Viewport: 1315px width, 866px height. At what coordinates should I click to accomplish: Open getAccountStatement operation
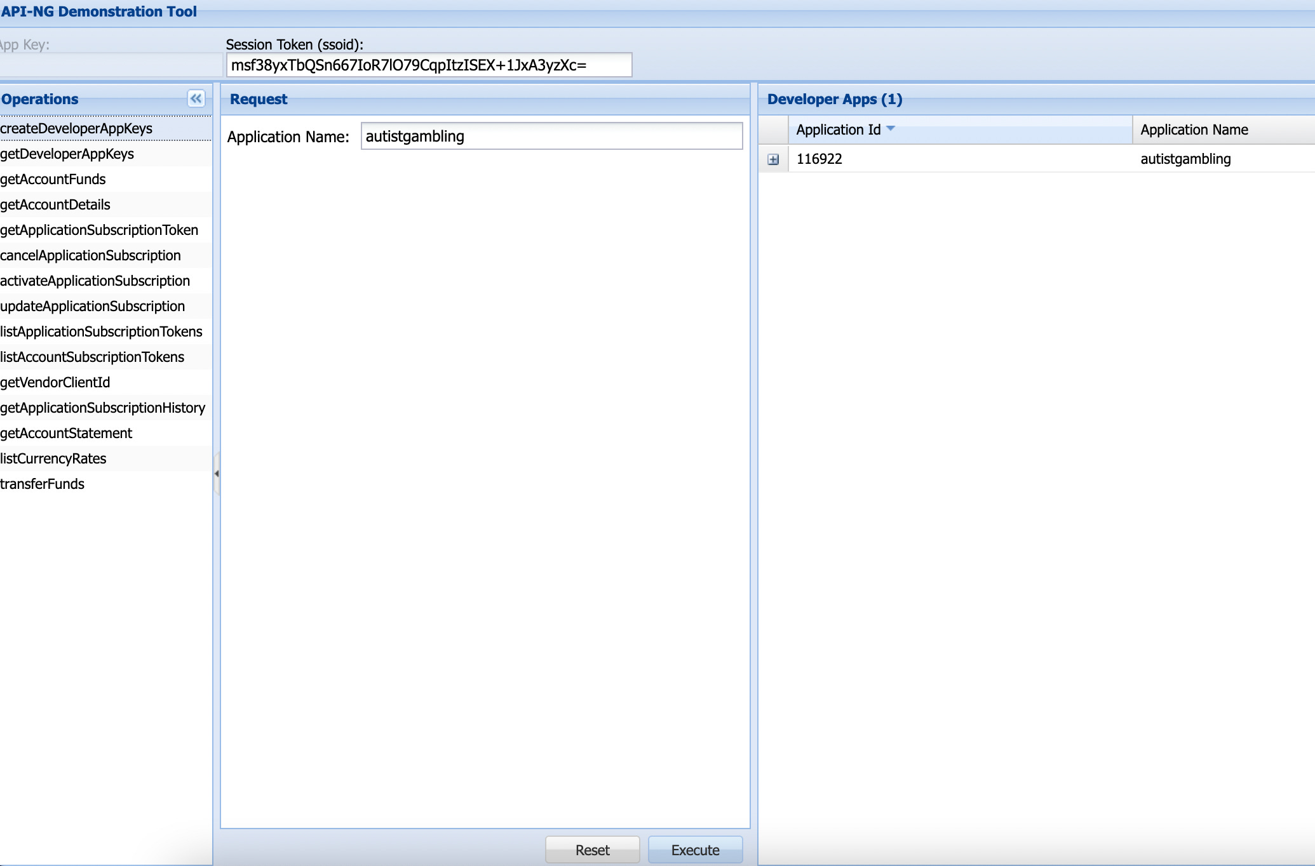click(x=66, y=433)
